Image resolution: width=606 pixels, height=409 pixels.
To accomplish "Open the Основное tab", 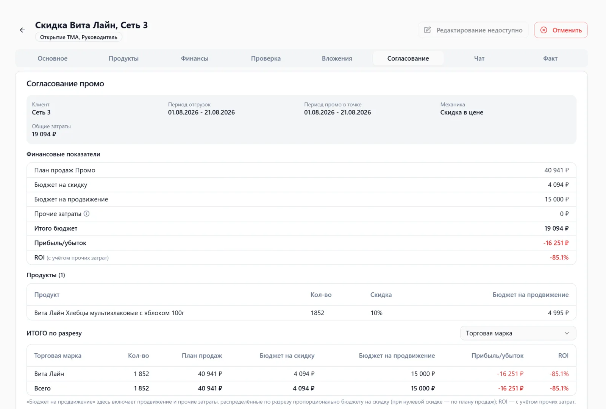I will pos(53,58).
